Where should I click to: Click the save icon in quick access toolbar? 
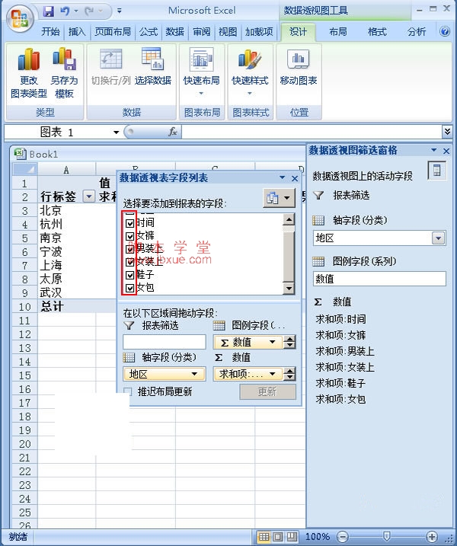pyautogui.click(x=49, y=11)
